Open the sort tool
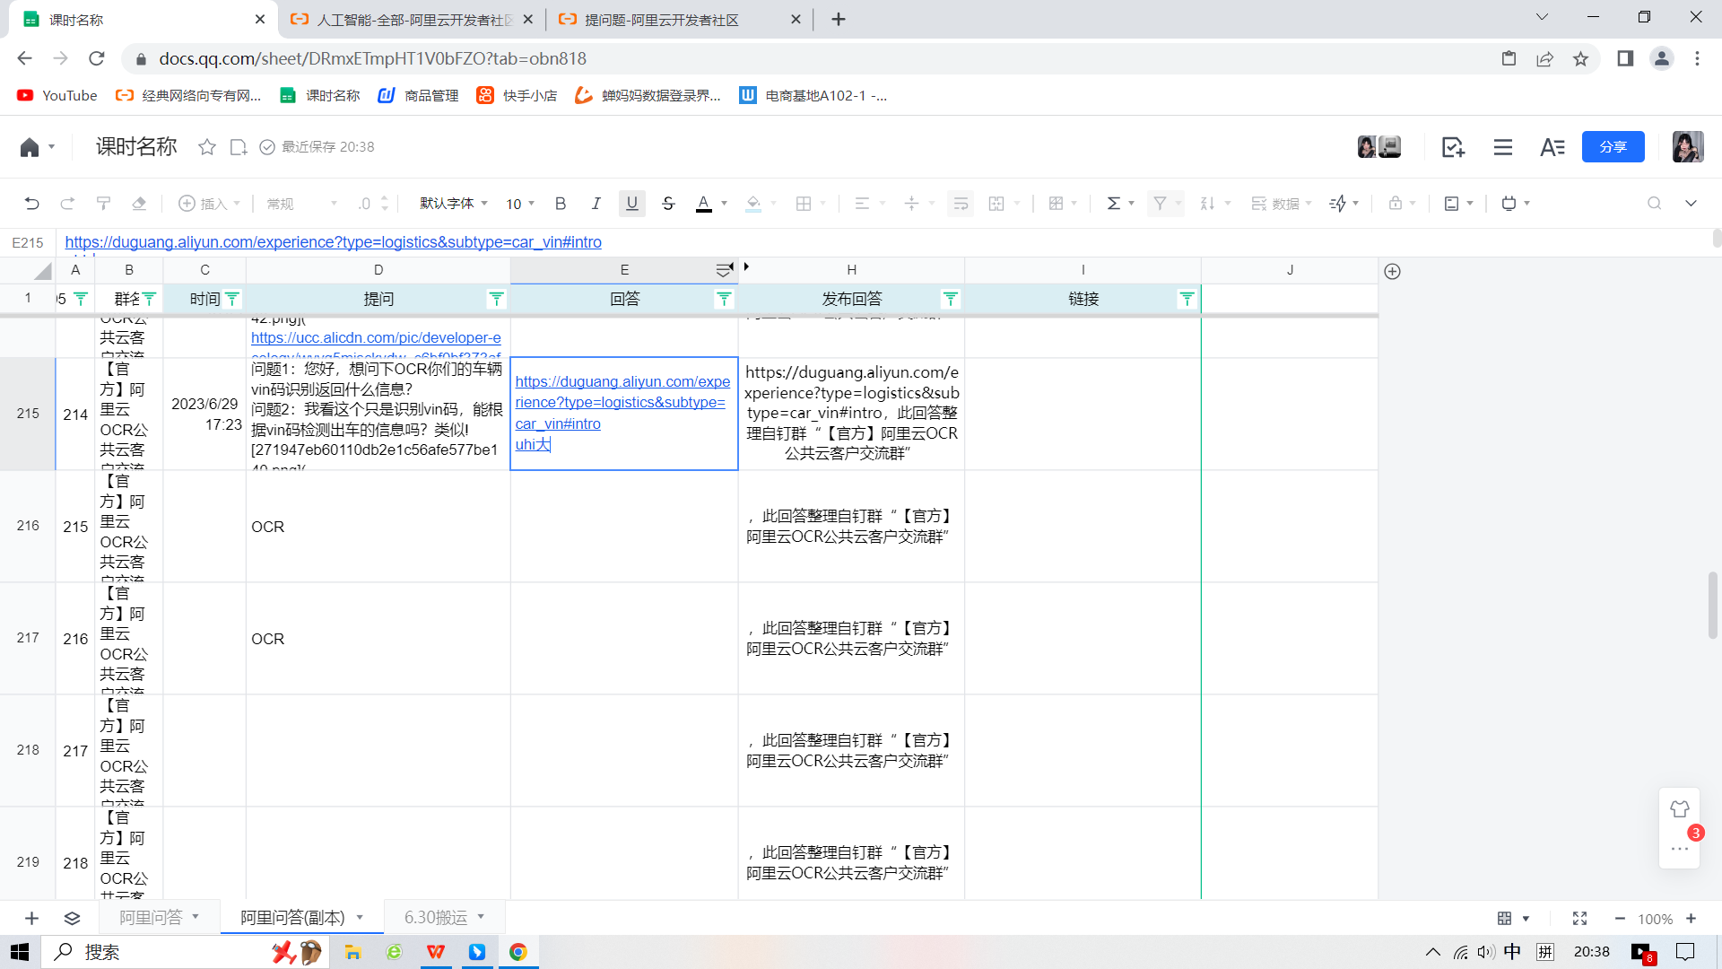Image resolution: width=1722 pixels, height=969 pixels. click(1208, 204)
